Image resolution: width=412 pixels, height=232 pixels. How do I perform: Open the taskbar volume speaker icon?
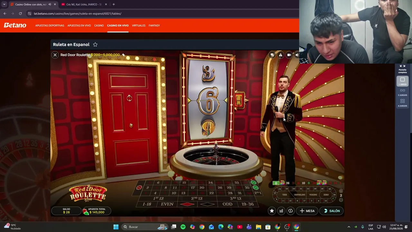[384, 227]
